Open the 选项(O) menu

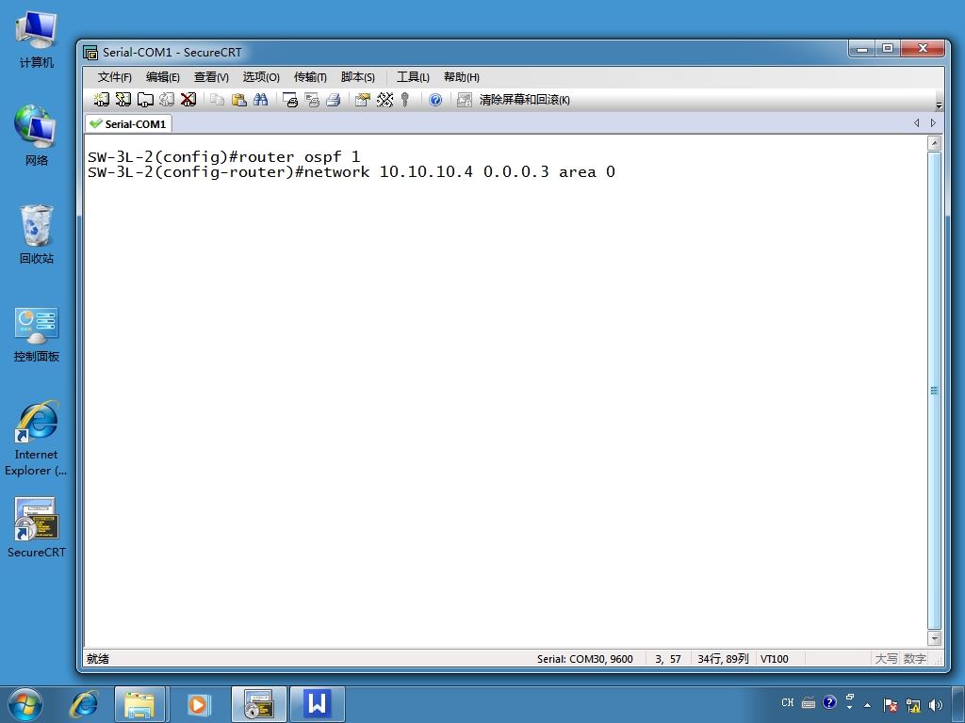coord(261,77)
